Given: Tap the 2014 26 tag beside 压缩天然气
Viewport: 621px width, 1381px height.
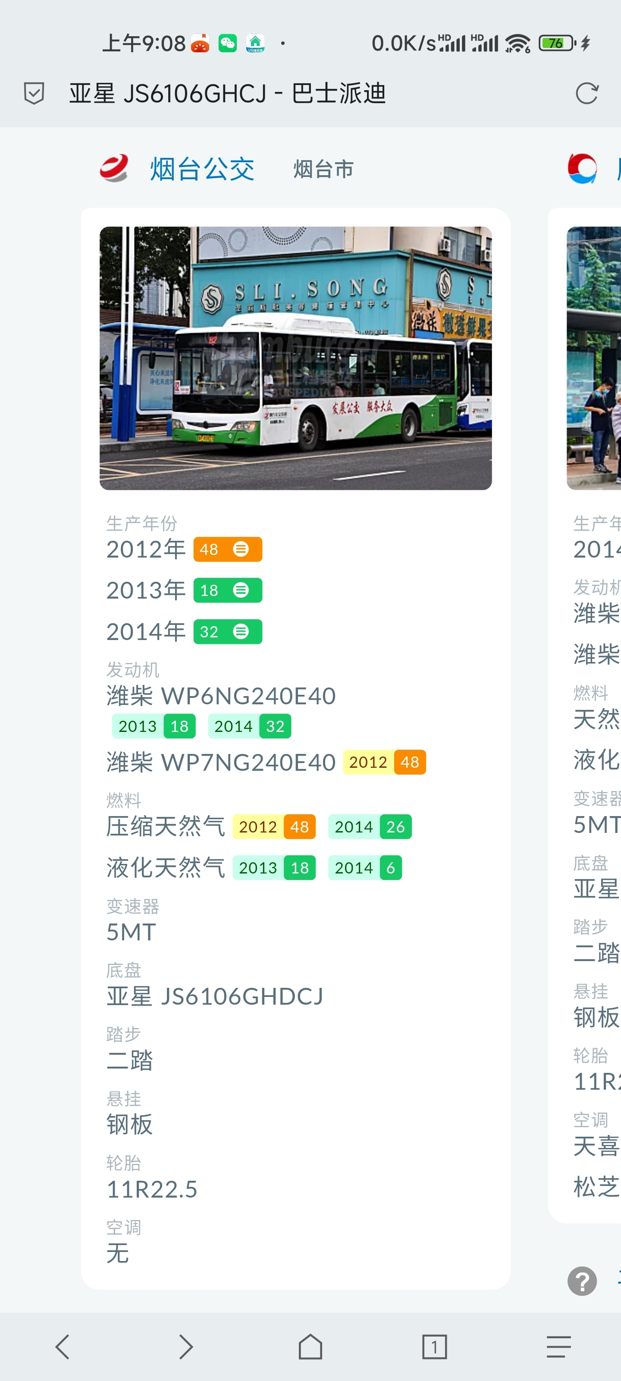Looking at the screenshot, I should pyautogui.click(x=370, y=827).
